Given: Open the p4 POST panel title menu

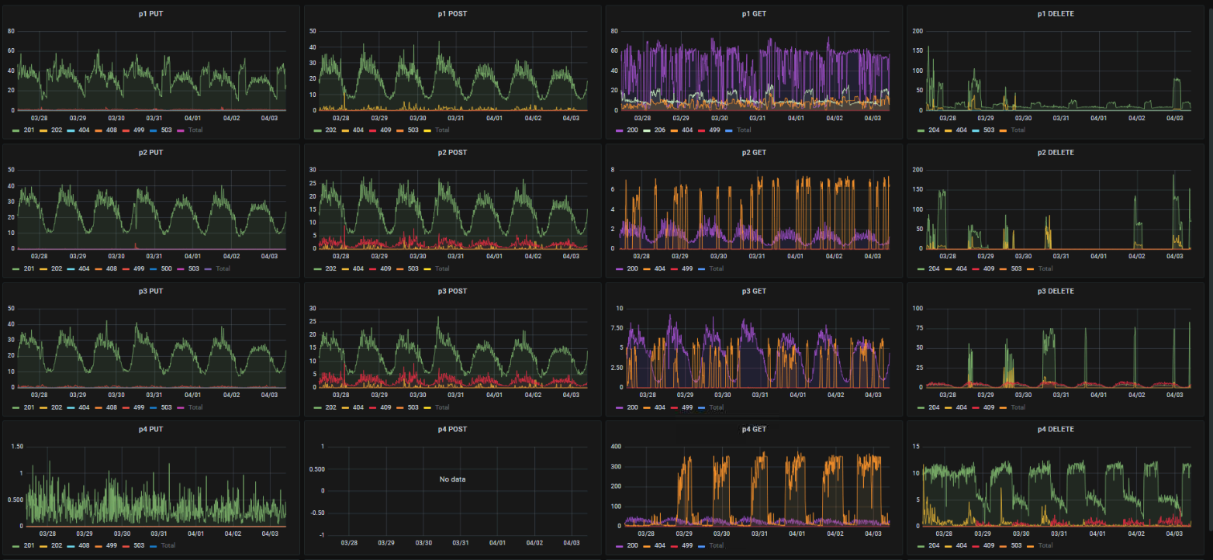Looking at the screenshot, I should [x=452, y=429].
